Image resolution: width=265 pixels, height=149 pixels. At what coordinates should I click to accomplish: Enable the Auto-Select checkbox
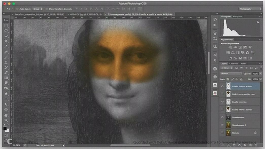(x=17, y=9)
